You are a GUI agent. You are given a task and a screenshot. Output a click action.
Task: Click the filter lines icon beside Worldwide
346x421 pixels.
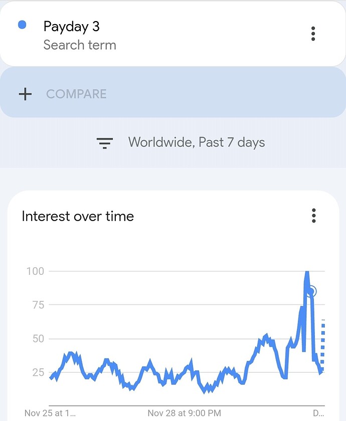coord(104,143)
